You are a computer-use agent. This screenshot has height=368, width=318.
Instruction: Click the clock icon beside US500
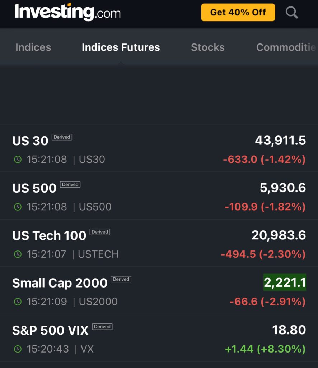18,207
